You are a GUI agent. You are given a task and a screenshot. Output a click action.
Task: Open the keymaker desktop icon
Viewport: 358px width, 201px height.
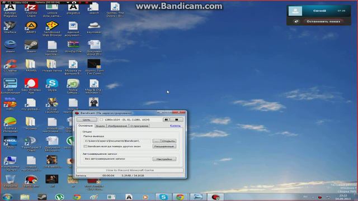coord(94,27)
